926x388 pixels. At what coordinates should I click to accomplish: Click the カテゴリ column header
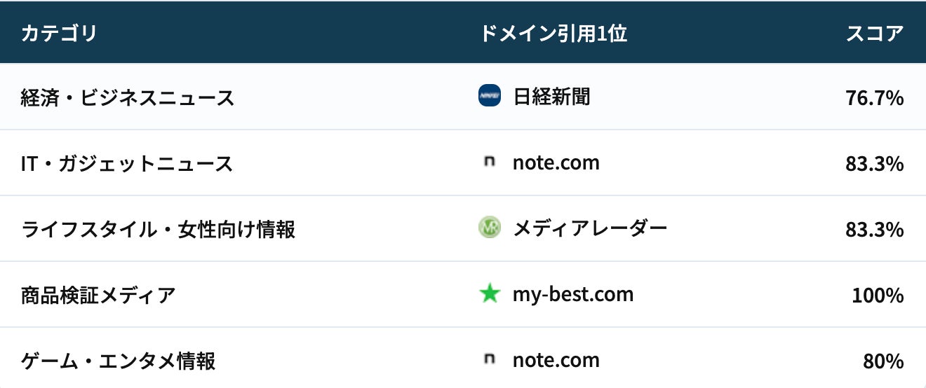(x=59, y=33)
